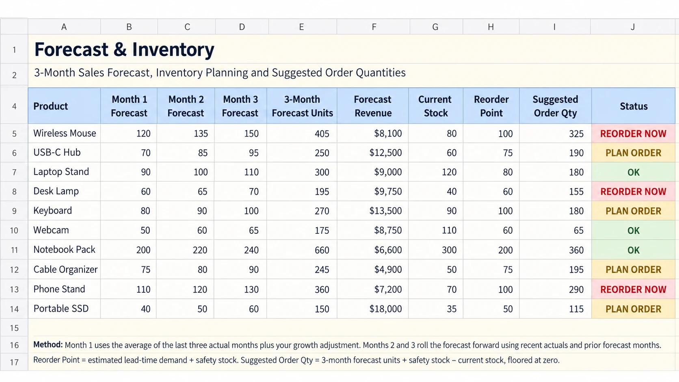Select the "Month 3 Forecast" header cell
Viewport: 679px width, 382px height.
pyautogui.click(x=240, y=106)
